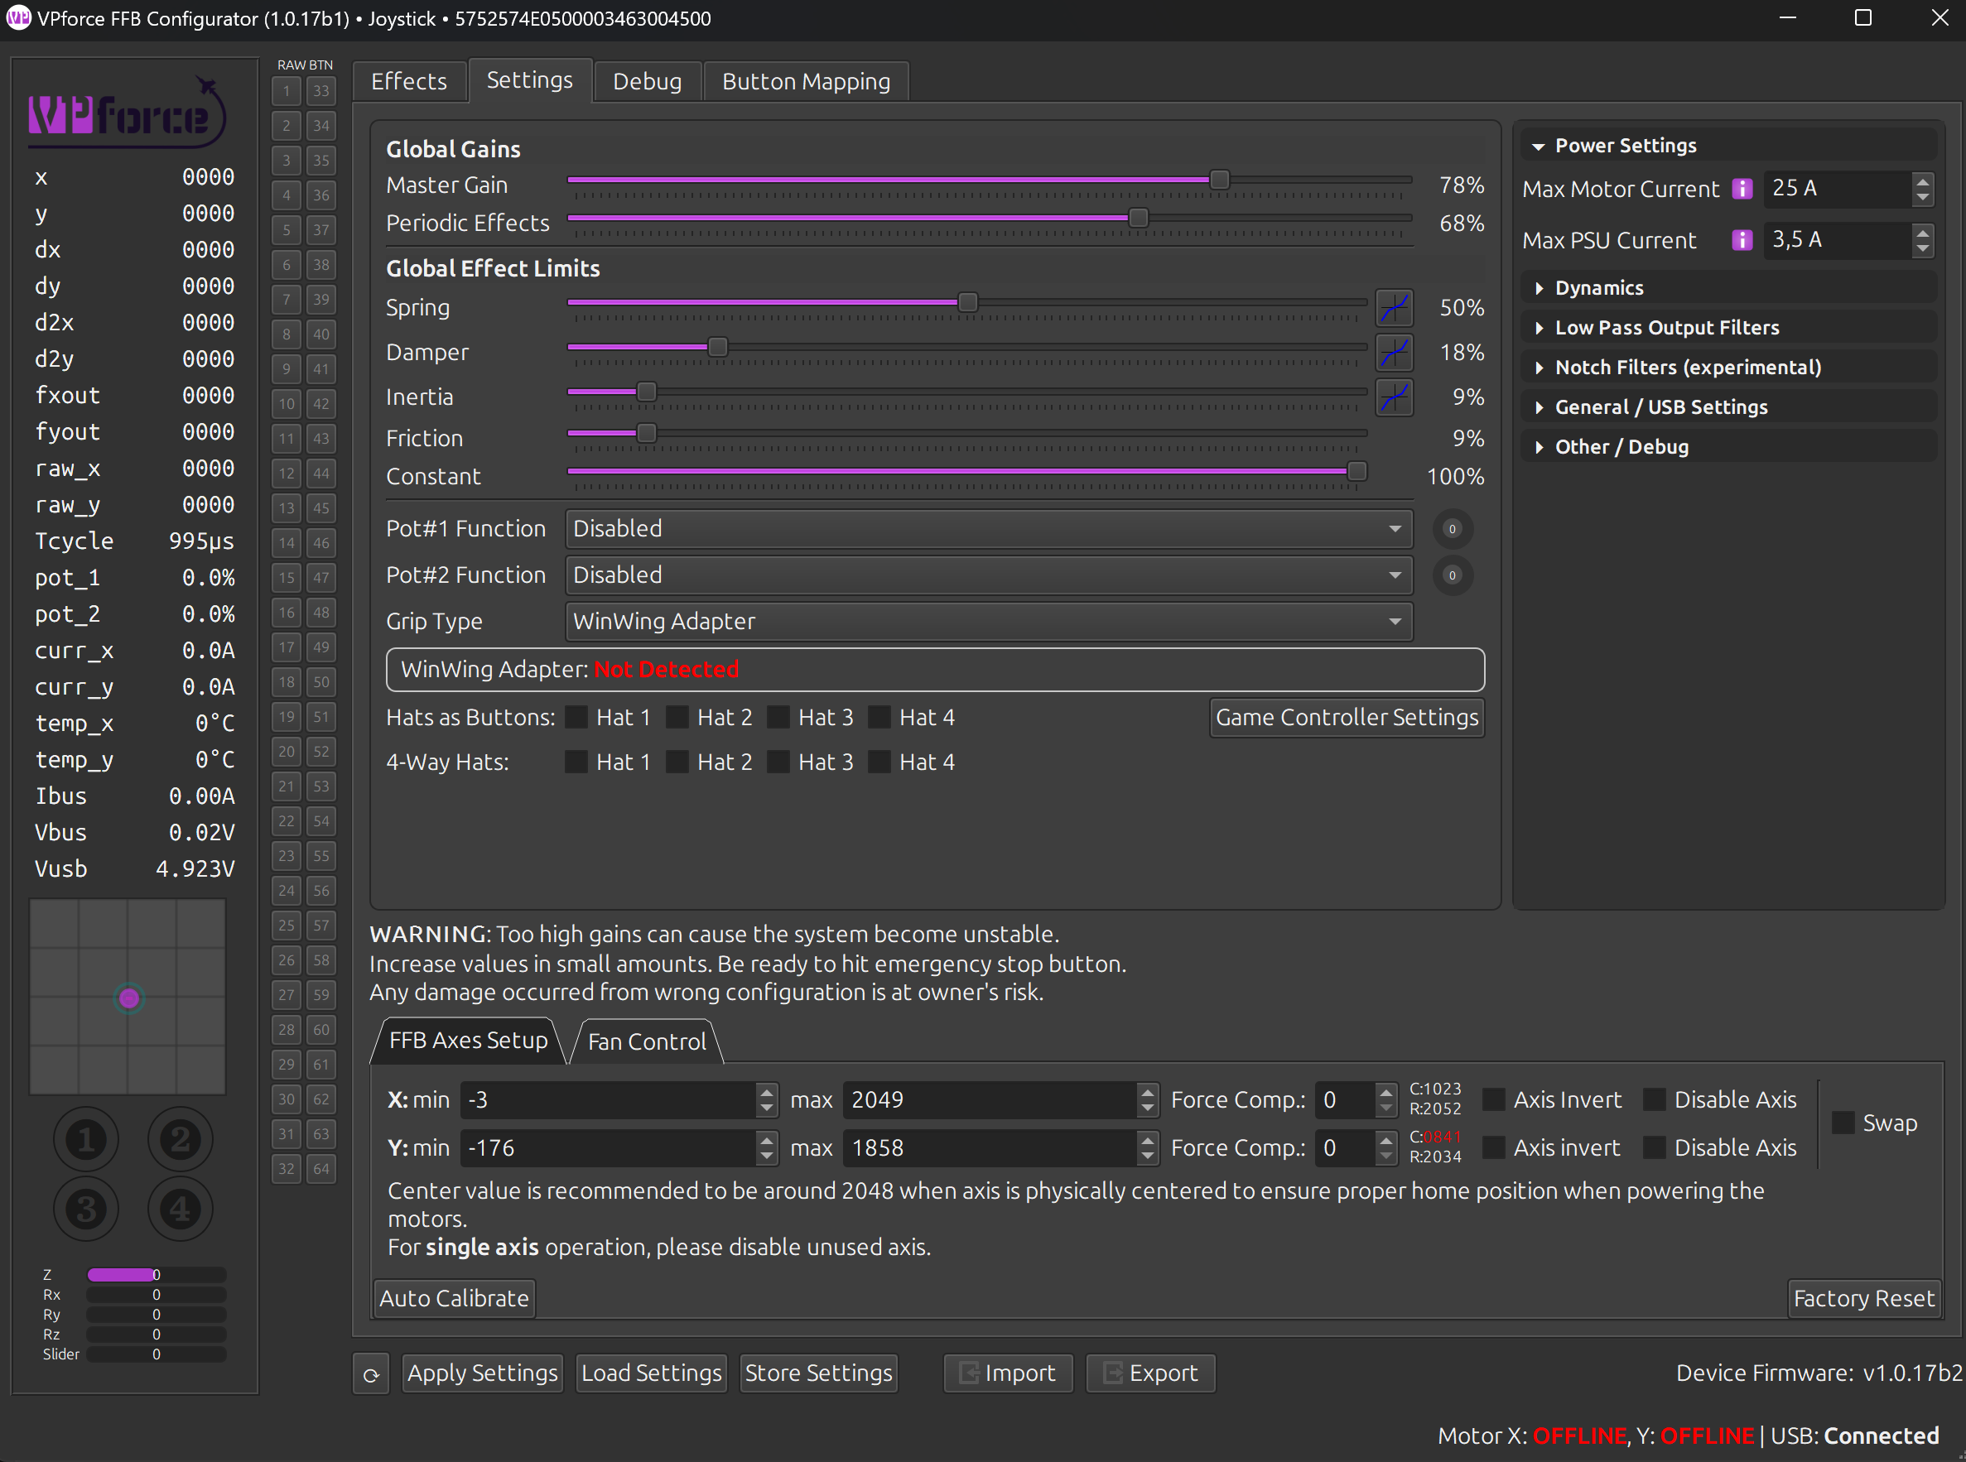Expand the Dynamics section
Viewport: 1966px width, 1462px height.
click(x=1598, y=287)
